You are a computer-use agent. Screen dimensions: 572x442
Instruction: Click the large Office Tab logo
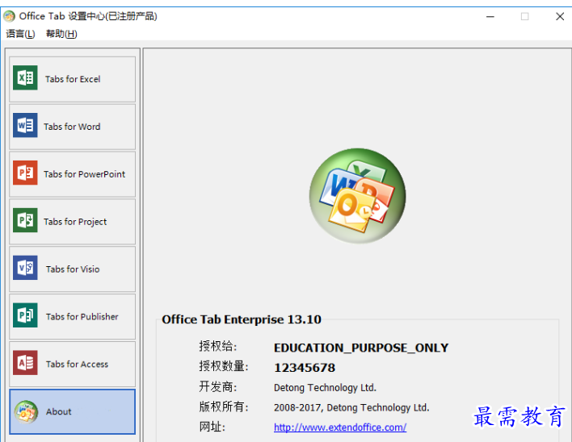(x=357, y=196)
